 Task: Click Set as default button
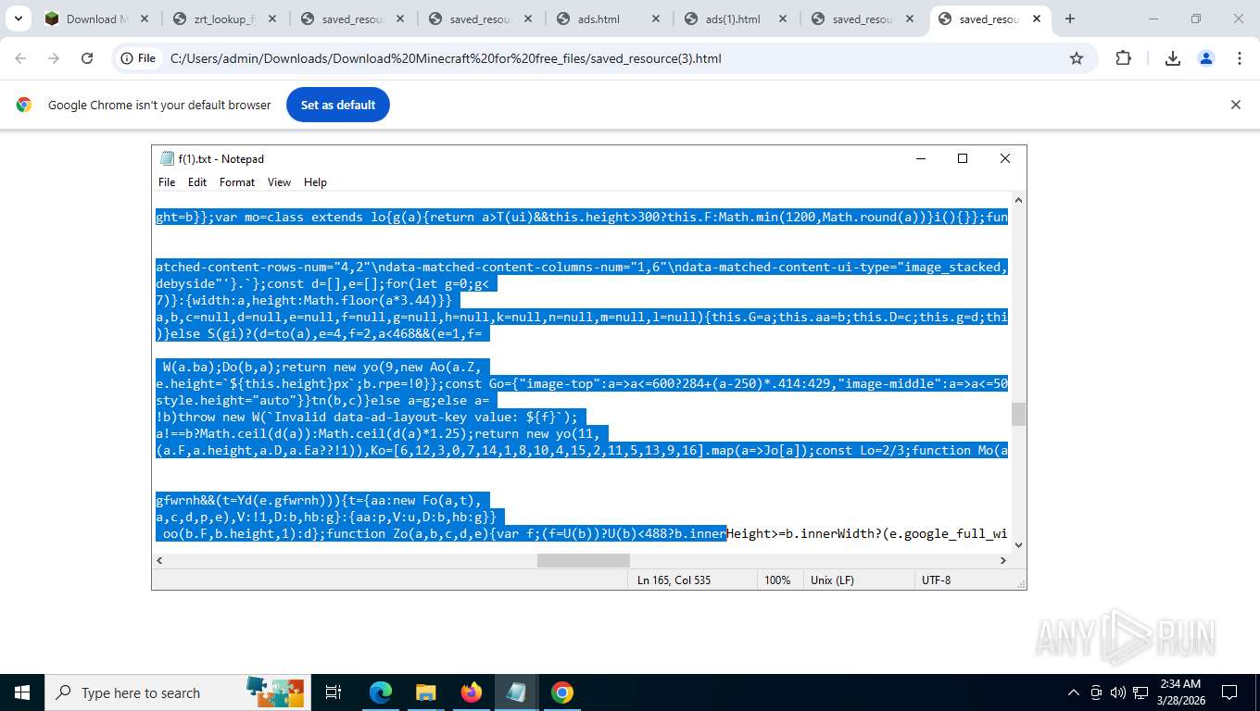tap(338, 105)
